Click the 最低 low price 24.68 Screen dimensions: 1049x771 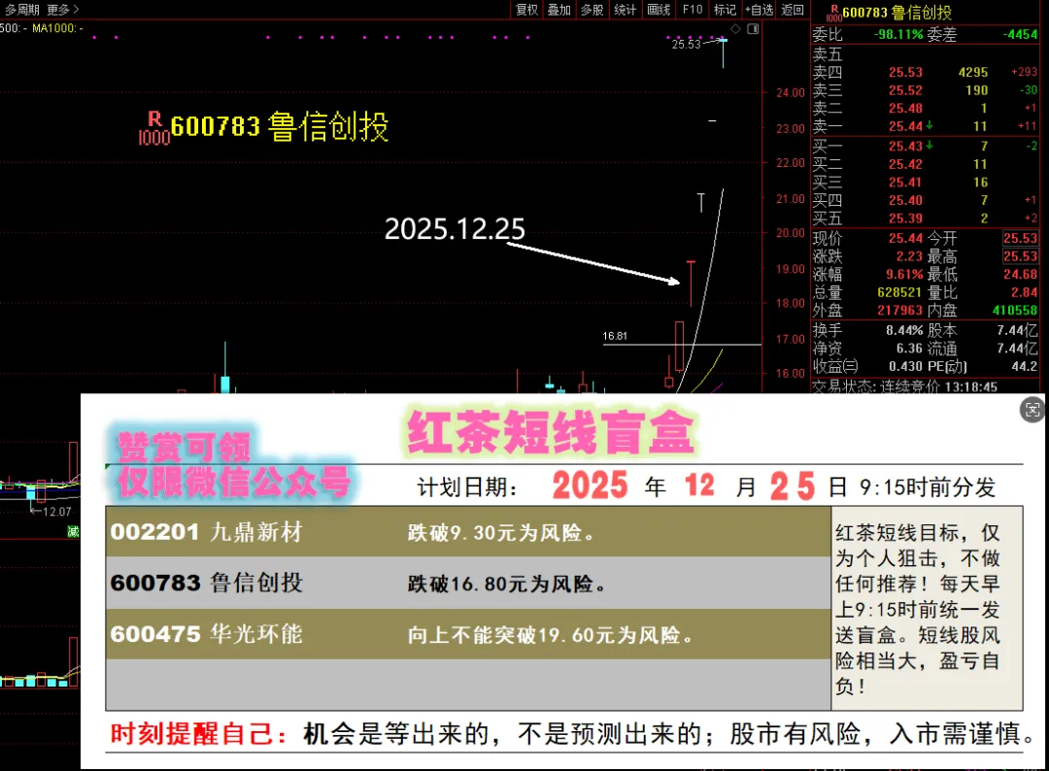click(1020, 275)
